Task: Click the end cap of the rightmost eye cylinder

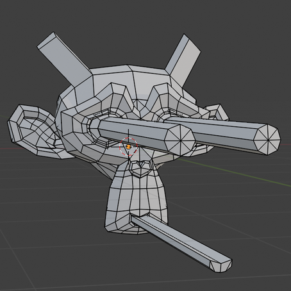Action: pos(267,139)
